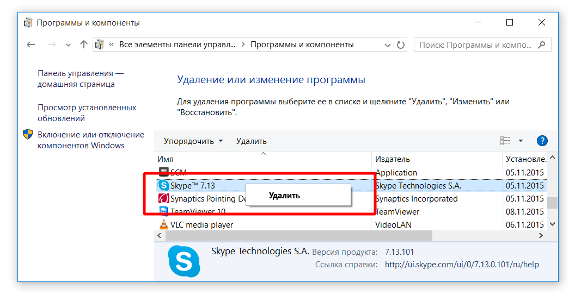Sort list by the Издатель column header
This screenshot has width=575, height=295.
[x=393, y=159]
